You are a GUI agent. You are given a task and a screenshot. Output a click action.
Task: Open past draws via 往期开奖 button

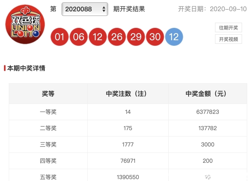coord(228,28)
